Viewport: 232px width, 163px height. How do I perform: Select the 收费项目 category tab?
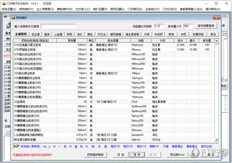pos(198,34)
